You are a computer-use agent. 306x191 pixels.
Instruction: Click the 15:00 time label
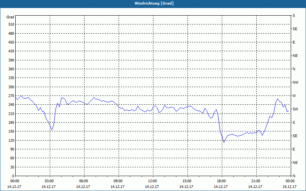tap(187, 181)
